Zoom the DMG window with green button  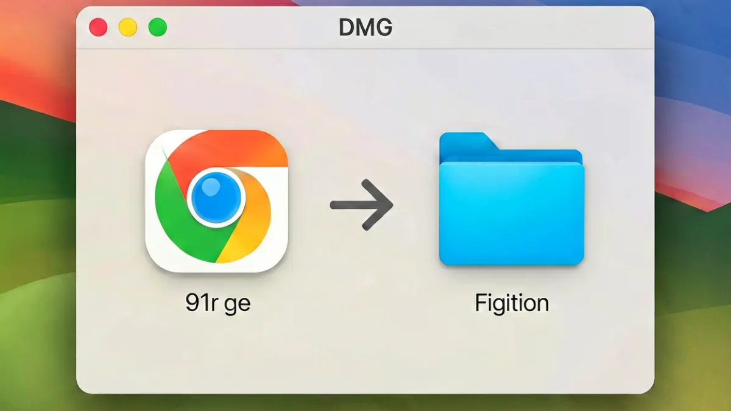158,27
